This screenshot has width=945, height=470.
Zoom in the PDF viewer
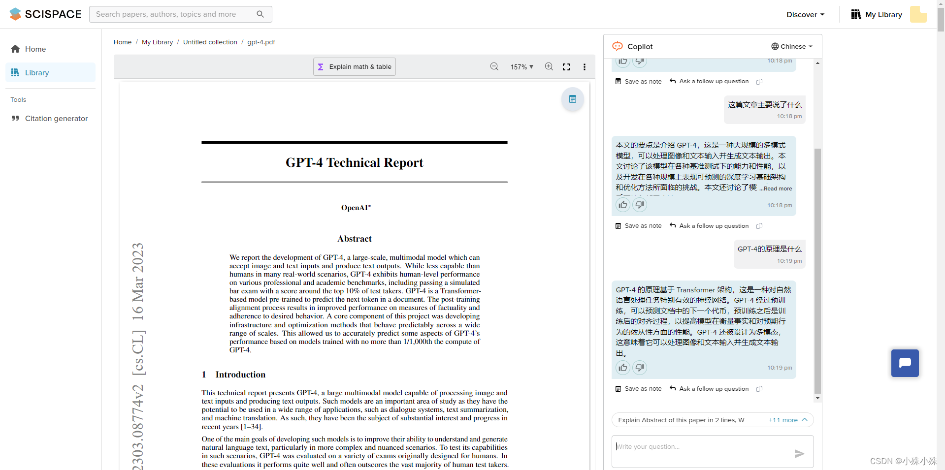[x=549, y=66]
